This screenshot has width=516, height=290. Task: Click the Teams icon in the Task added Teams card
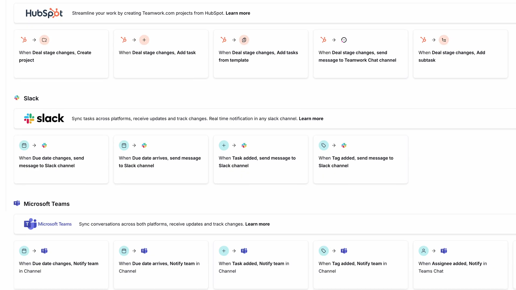244,251
